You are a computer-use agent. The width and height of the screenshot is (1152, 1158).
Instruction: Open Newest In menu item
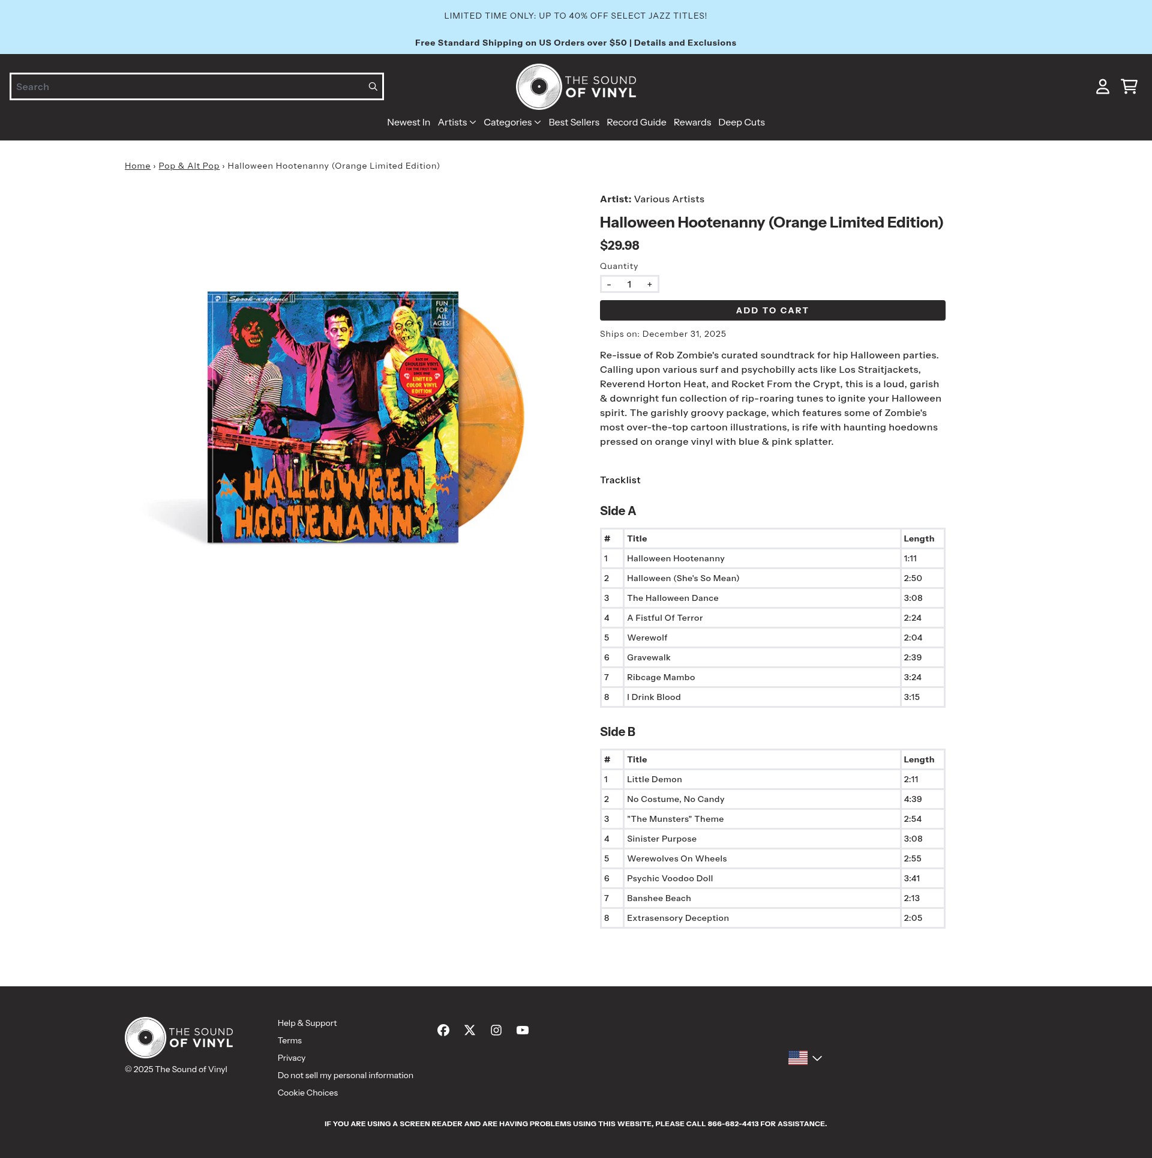[409, 122]
